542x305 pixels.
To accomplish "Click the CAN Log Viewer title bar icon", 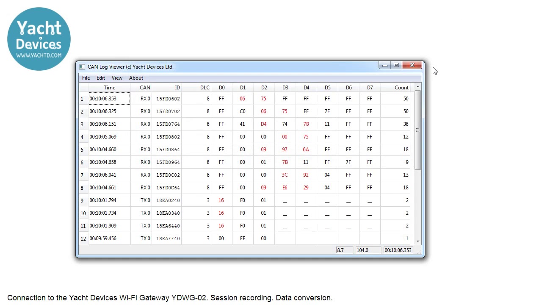I will coord(82,67).
